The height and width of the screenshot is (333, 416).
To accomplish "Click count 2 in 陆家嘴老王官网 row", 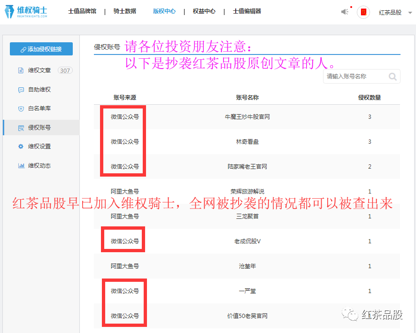I will click(x=370, y=167).
